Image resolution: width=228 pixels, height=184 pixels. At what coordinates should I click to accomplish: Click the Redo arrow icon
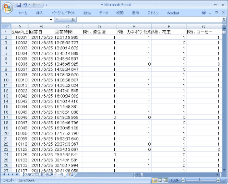click(35, 5)
